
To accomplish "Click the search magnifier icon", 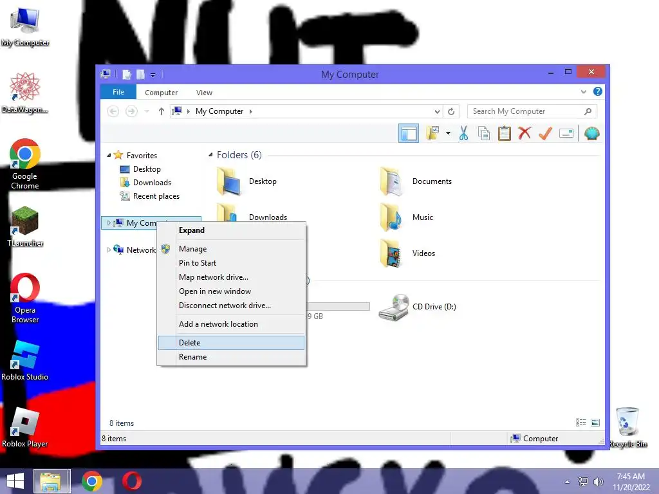I will click(588, 111).
